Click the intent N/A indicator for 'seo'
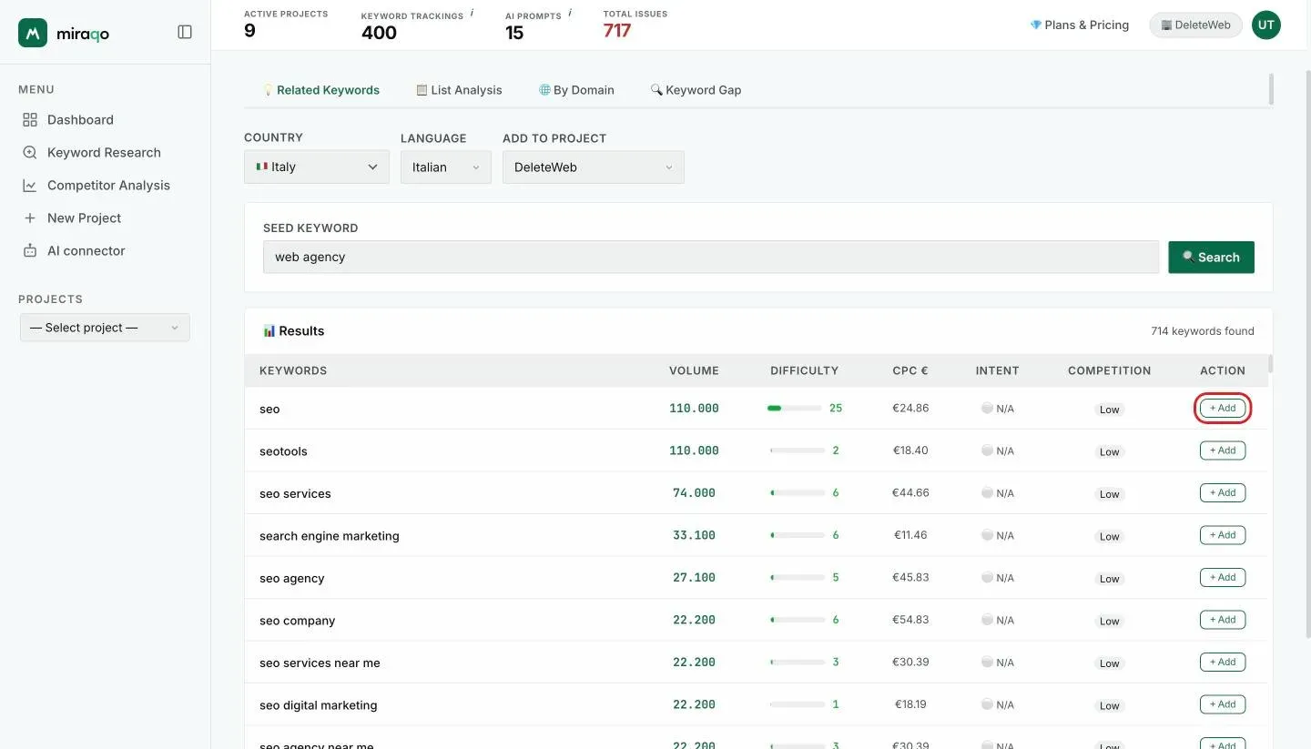The image size is (1311, 749). 997,409
